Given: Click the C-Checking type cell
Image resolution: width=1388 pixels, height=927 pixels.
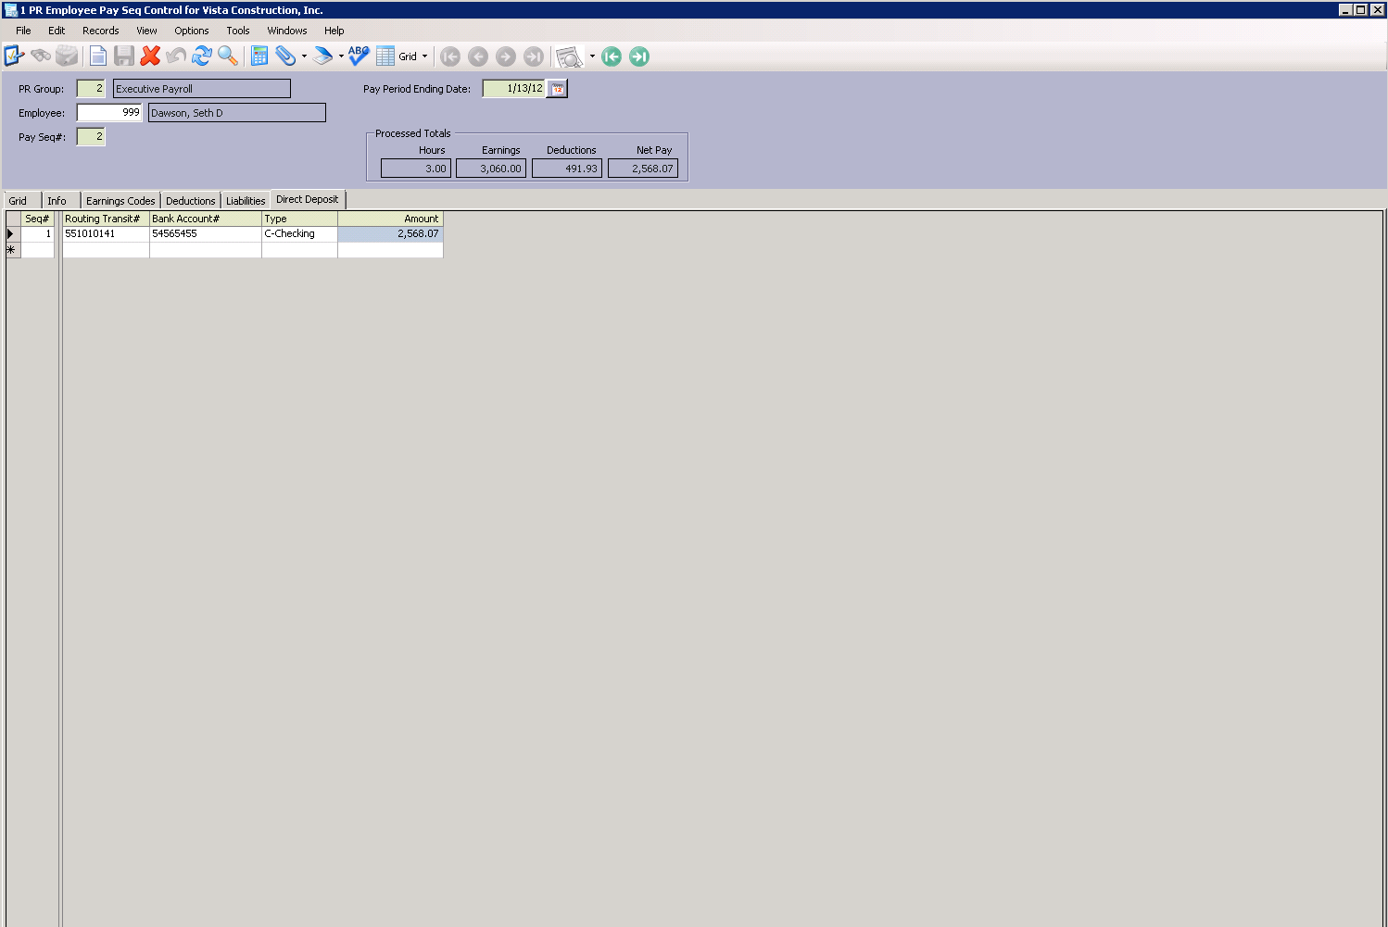Looking at the screenshot, I should [300, 234].
